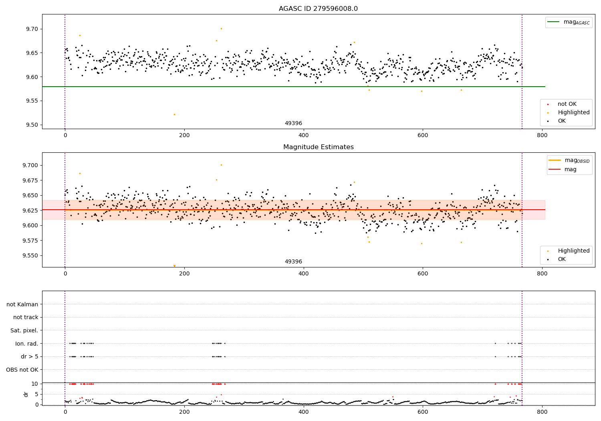Click the "dr > 5" row label
Viewport: 601px width, 421px height.
pyautogui.click(x=30, y=357)
